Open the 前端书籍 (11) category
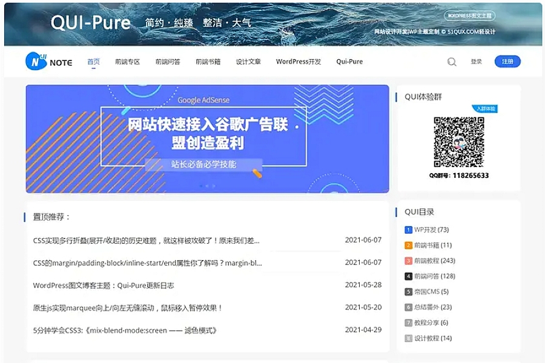Image resolution: width=545 pixels, height=363 pixels. [x=428, y=245]
